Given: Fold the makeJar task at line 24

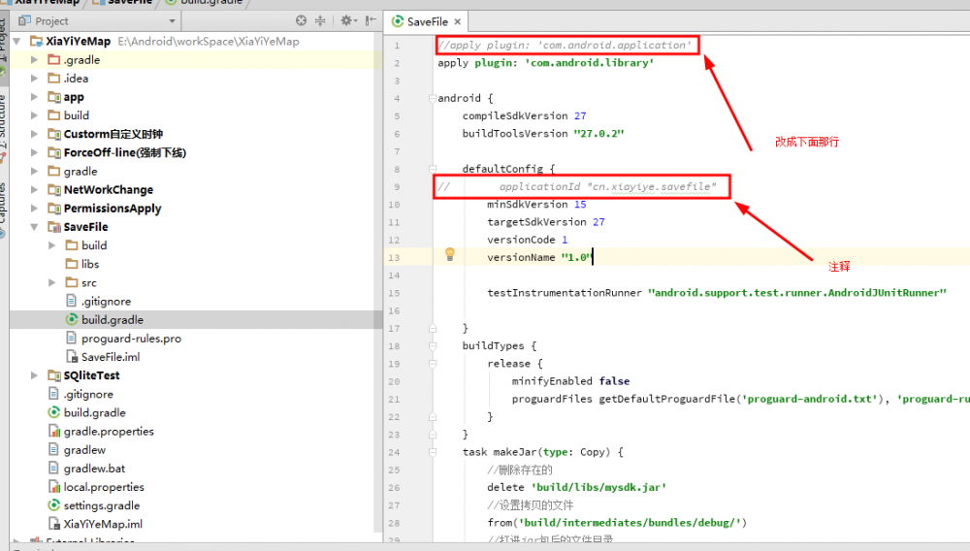Looking at the screenshot, I should click(x=433, y=452).
